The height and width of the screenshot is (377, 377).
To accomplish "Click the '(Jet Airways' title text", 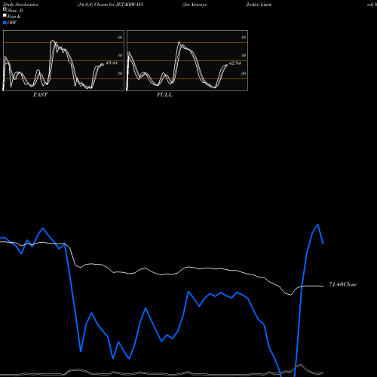I will click(195, 5).
